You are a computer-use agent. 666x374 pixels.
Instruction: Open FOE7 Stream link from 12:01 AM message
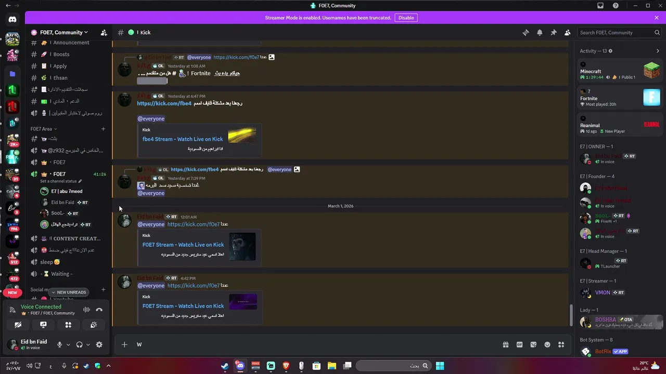[183, 245]
